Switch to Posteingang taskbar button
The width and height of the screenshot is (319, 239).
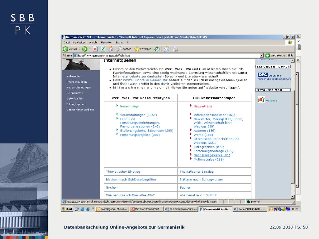112,209
